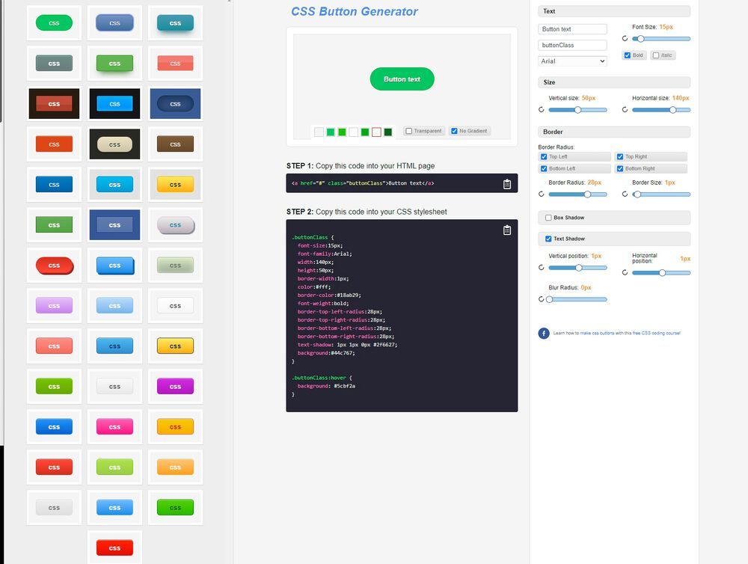Reset Blur Radius with the reset arrow
This screenshot has height=564, width=748.
point(542,298)
